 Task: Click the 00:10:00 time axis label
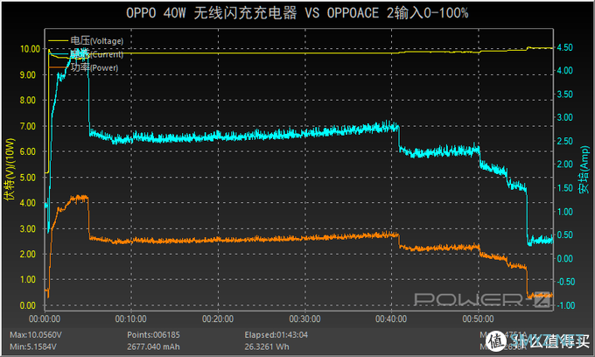131,318
